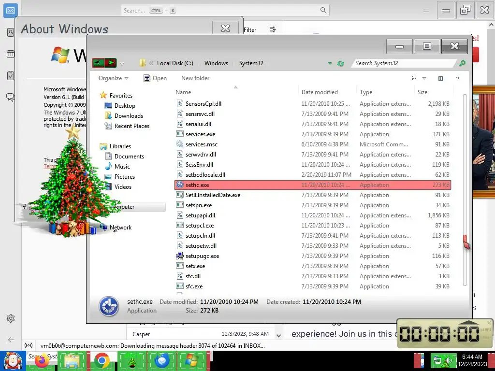The image size is (495, 371).
Task: Expand the Casper message thread chevron
Action: [278, 335]
